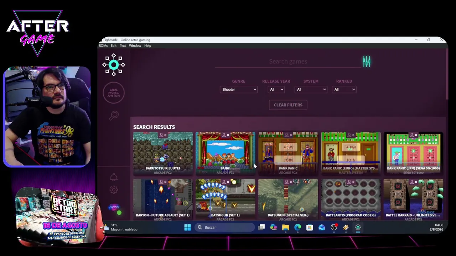This screenshot has height=256, width=456.
Task: Launch Microsoft 365 Copilot from taskbar
Action: click(273, 228)
